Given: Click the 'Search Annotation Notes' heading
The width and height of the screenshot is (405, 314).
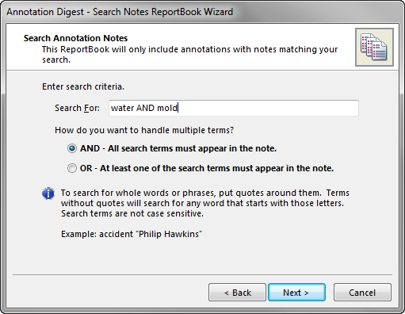Looking at the screenshot, I should tap(75, 38).
